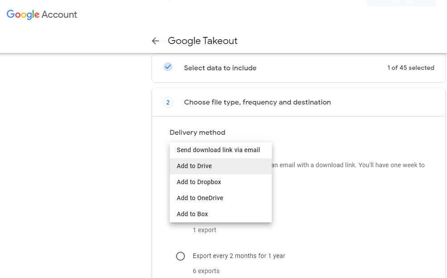
Task: Choose Send download link via email option
Action: [221, 150]
